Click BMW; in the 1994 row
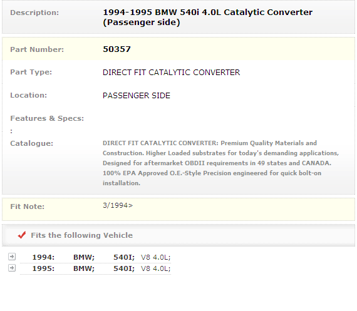Viewport: 357px width, 311px height. pyautogui.click(x=84, y=257)
